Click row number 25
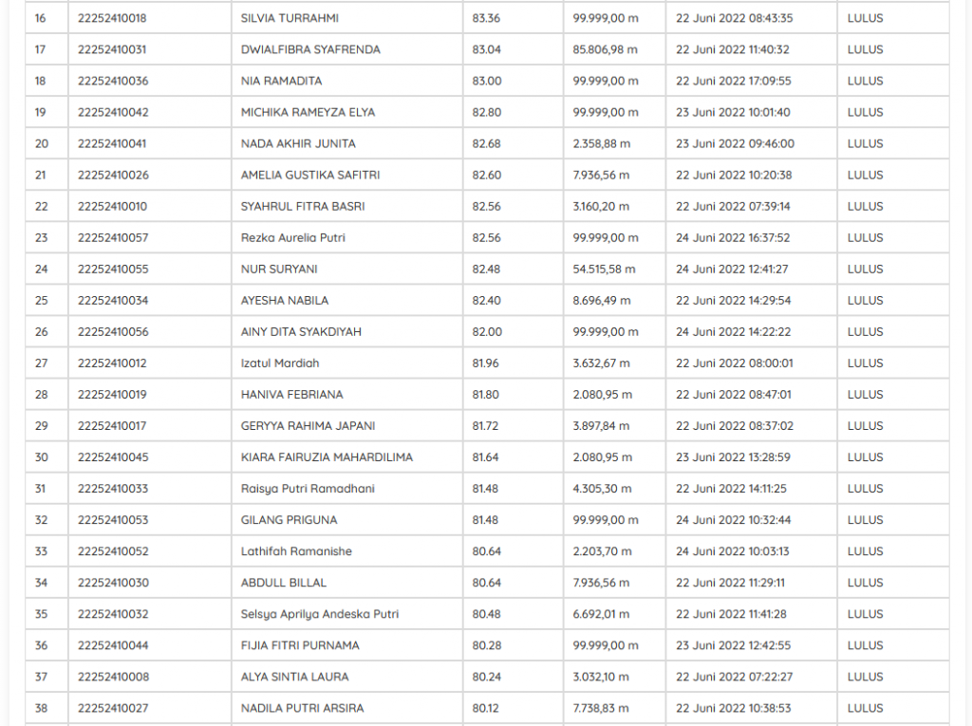 click(x=41, y=300)
